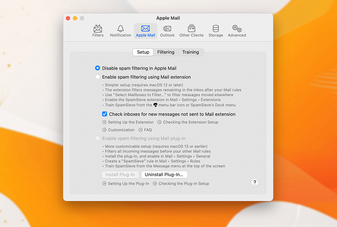Click the help question mark button
The width and height of the screenshot is (337, 227).
(x=255, y=183)
